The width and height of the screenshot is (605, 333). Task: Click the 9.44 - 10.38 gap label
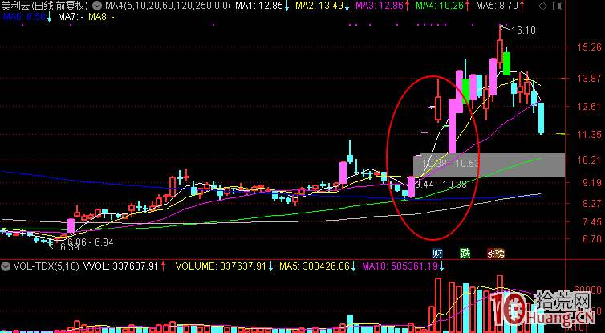[x=441, y=185]
